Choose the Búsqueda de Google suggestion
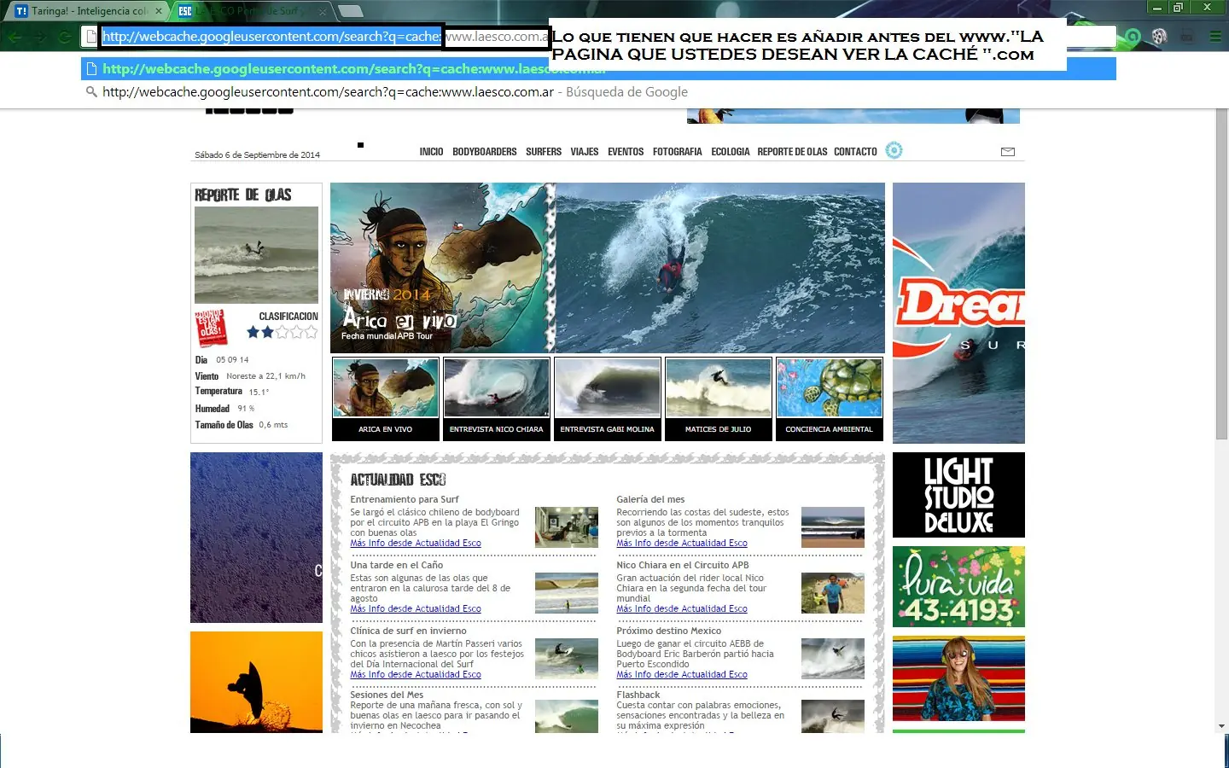The width and height of the screenshot is (1229, 768). click(x=598, y=92)
